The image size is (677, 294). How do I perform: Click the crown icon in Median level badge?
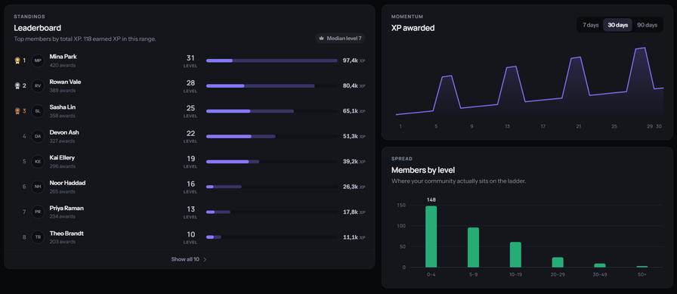tap(321, 39)
